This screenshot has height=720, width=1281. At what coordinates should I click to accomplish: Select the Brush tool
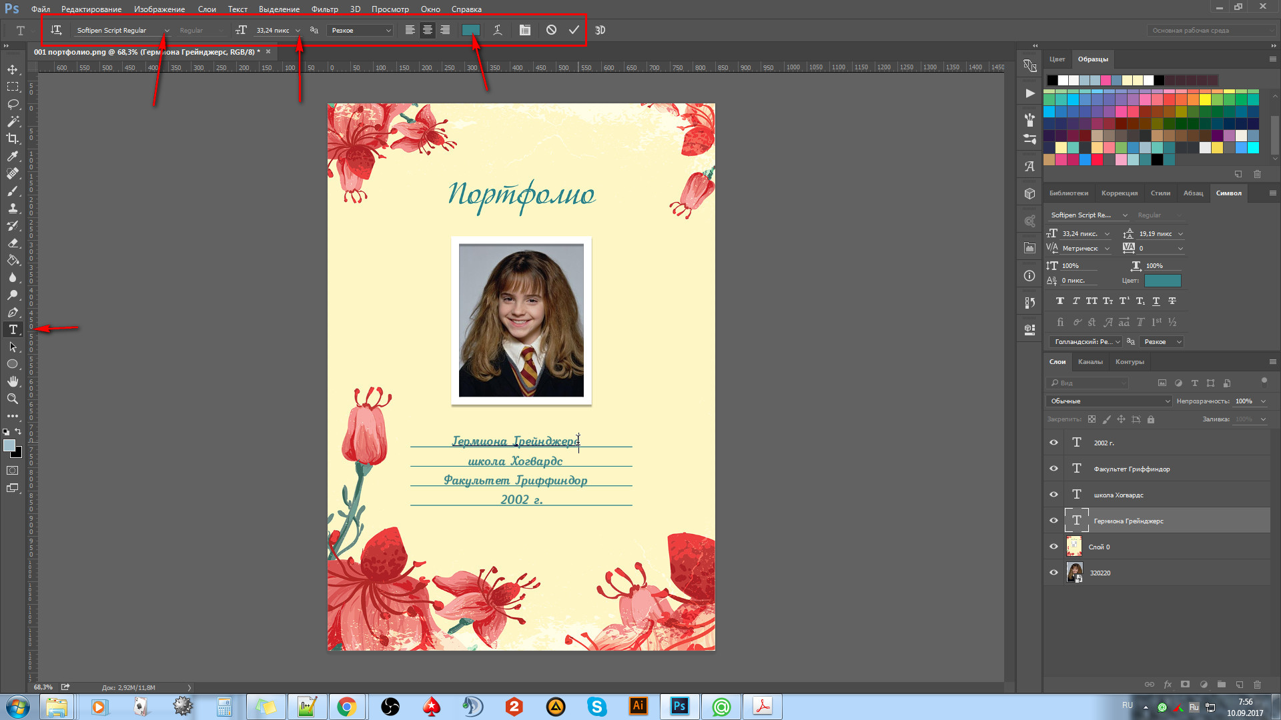[x=13, y=191]
